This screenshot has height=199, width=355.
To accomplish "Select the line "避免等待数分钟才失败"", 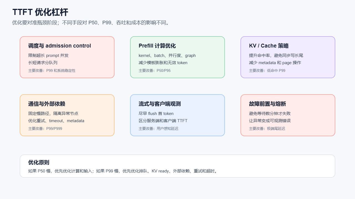I will click(270, 114).
